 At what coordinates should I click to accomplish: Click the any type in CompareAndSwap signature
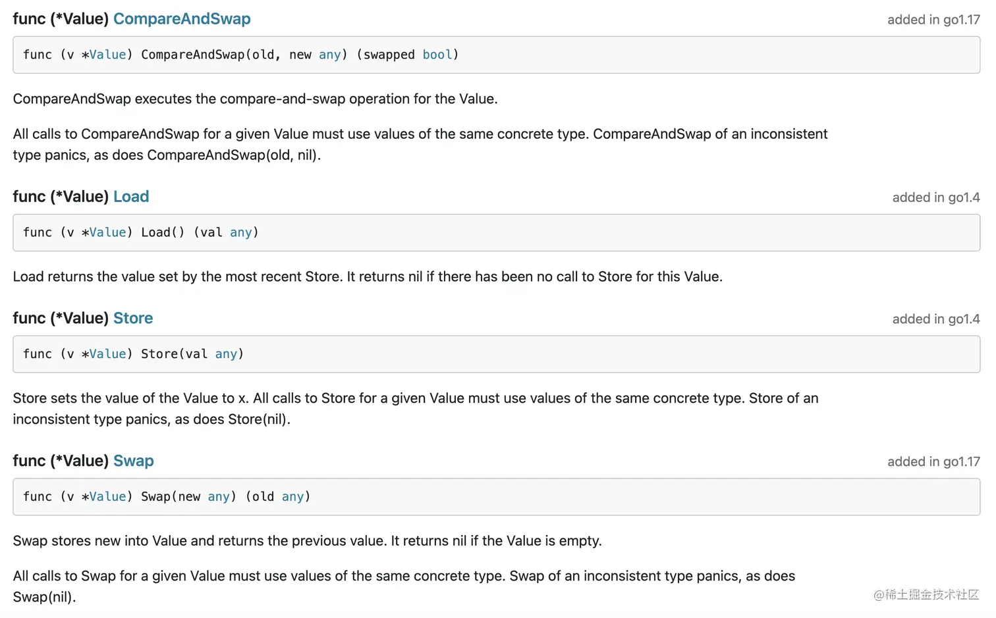330,55
